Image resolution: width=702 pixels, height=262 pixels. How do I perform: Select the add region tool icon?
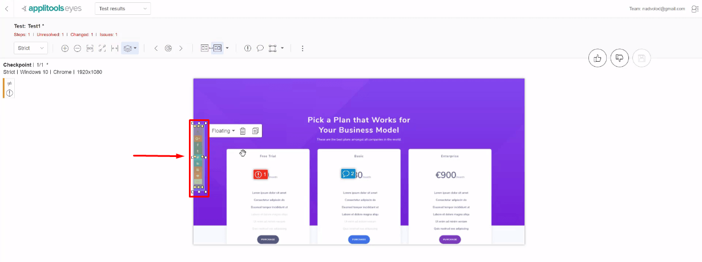click(273, 49)
